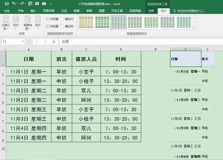Image resolution: width=223 pixels, height=160 pixels.
Task: Open the 空行 blank rows menu
Action: (38, 23)
